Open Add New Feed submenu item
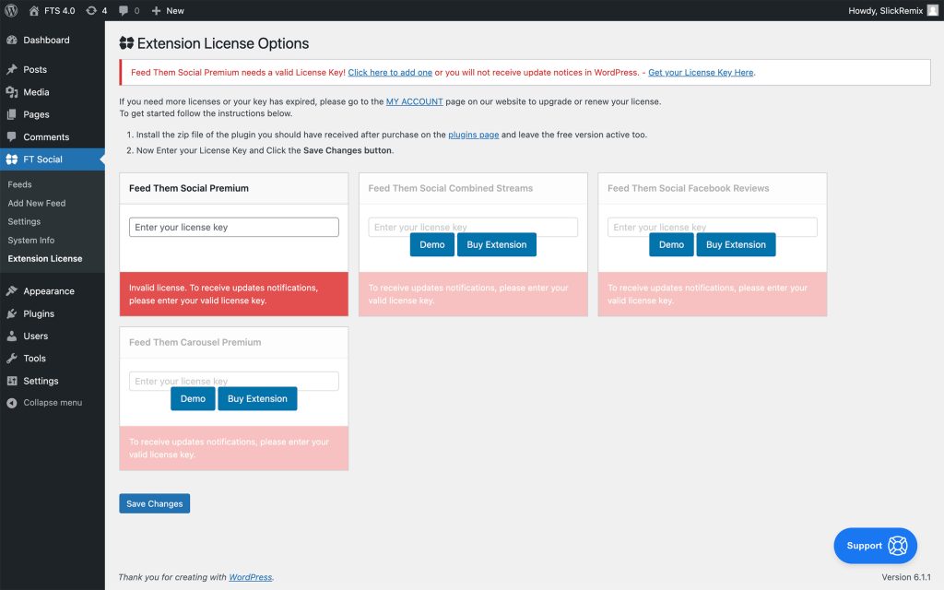Viewport: 944px width, 590px height. pyautogui.click(x=37, y=203)
